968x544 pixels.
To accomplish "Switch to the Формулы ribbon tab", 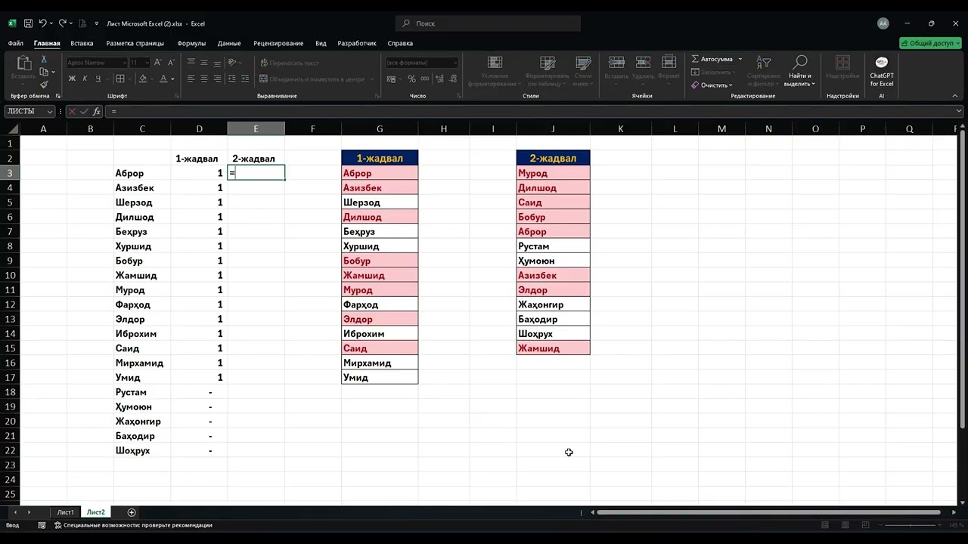I will 191,43.
